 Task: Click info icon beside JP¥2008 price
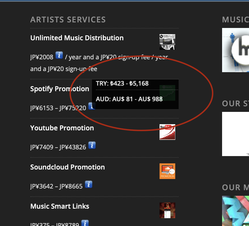[x=59, y=55]
